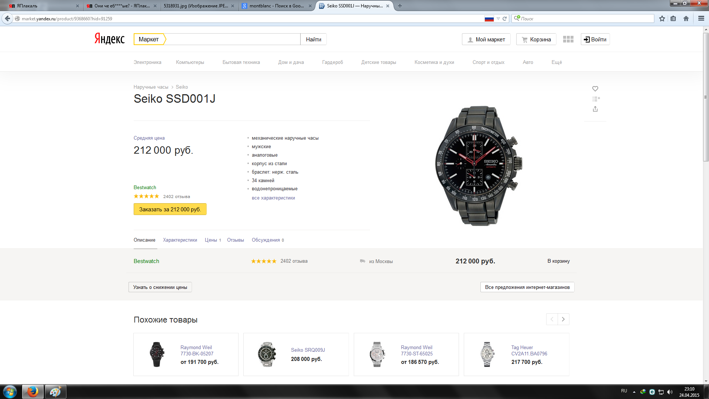Open a new browser tab with plus icon
This screenshot has height=399, width=709.
click(400, 6)
